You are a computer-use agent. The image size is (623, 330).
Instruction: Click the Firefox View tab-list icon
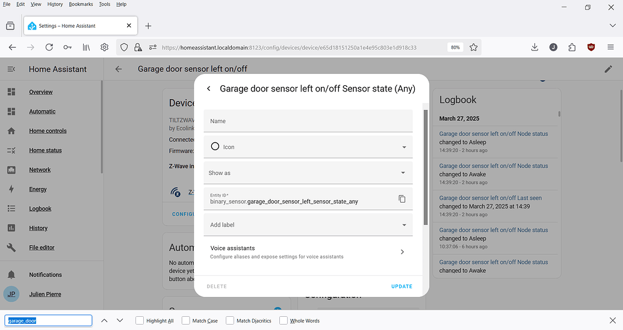(x=10, y=26)
